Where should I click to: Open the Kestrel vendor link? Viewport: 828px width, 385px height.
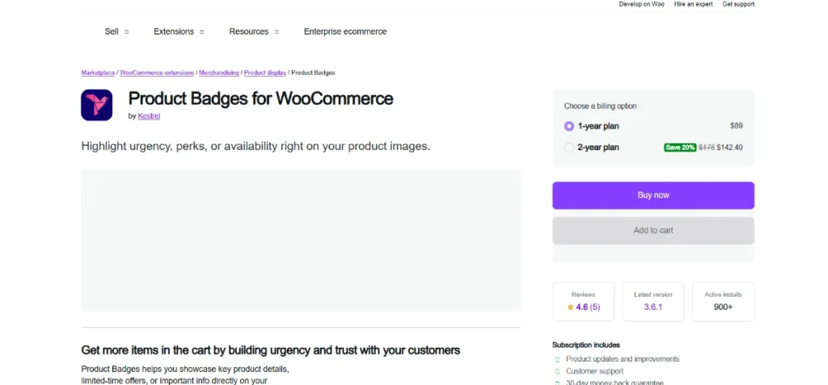coord(150,116)
